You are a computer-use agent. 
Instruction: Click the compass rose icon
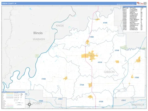click(x=29, y=105)
